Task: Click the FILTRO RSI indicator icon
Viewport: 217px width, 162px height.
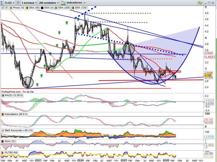Action: [x=3, y=153]
